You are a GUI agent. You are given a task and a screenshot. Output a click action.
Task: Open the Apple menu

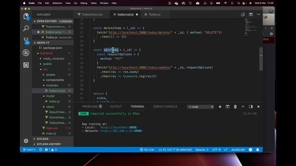click(x=24, y=3)
